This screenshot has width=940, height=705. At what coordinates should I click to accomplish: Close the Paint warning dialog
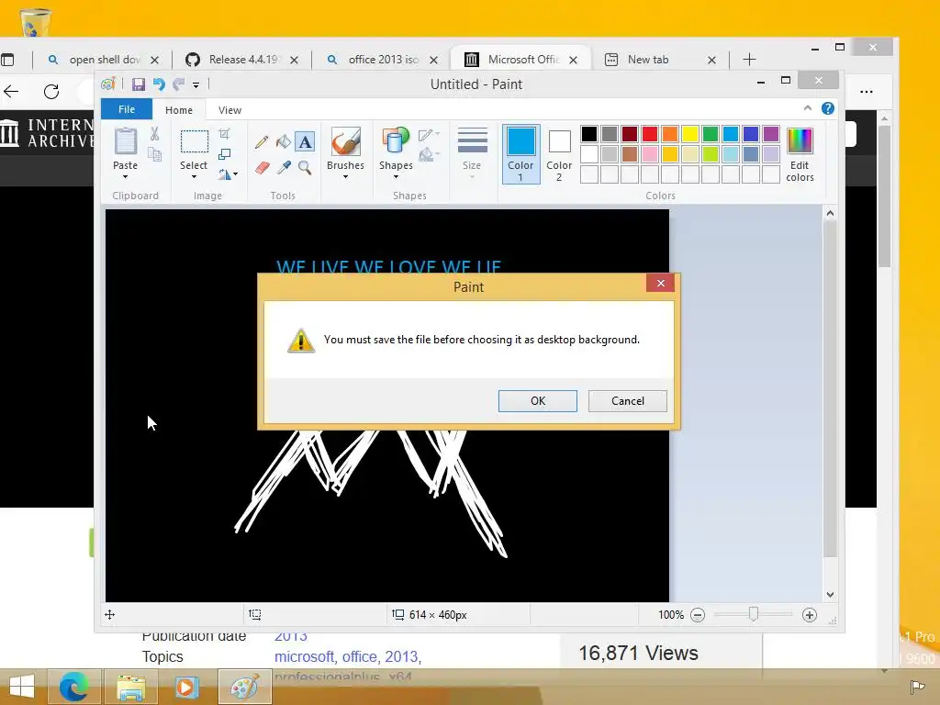[x=661, y=283]
